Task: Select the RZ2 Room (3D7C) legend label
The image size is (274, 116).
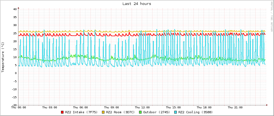Action: click(120, 112)
